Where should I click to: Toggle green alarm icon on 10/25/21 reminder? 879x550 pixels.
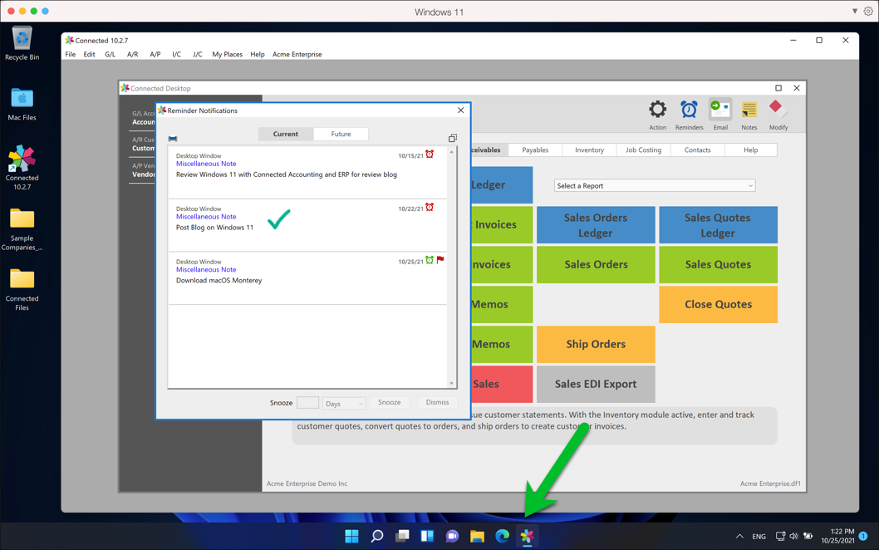coord(430,260)
